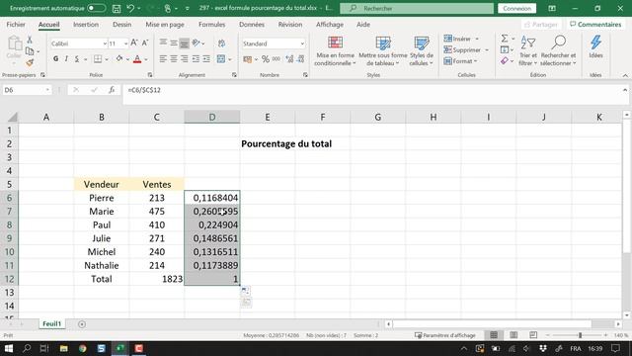Toggle center text horizontally
Screen dimensions: 632x356
174,59
